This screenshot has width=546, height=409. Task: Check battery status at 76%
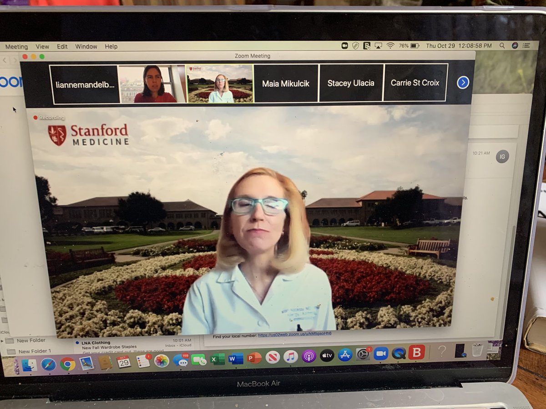pos(409,45)
